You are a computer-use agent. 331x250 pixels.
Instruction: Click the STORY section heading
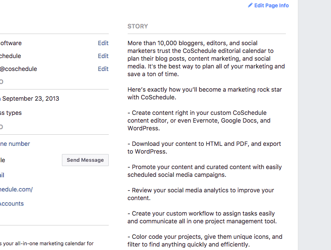pyautogui.click(x=138, y=26)
